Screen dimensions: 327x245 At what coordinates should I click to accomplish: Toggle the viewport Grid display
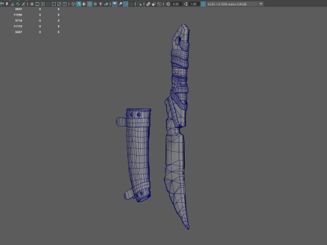32,4
